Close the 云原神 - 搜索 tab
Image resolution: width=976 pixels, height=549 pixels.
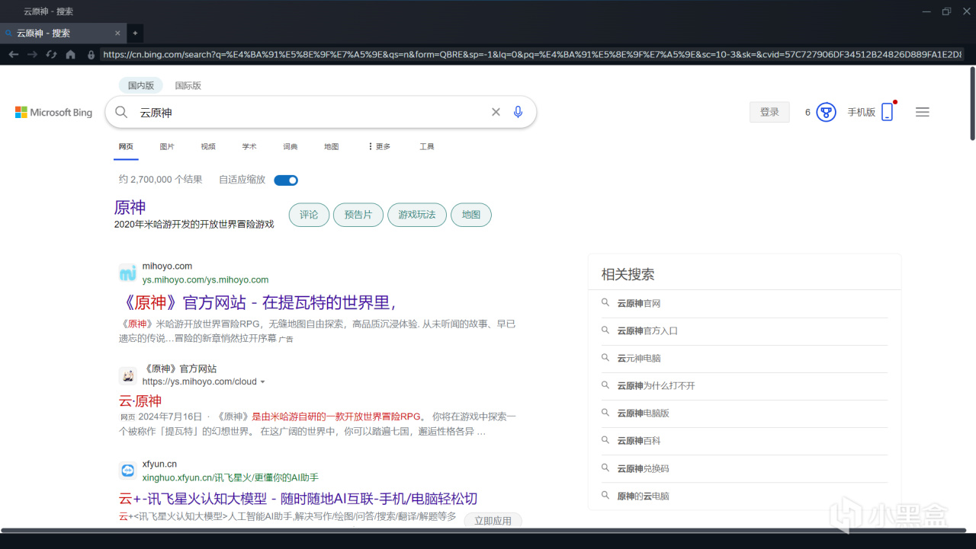[117, 33]
